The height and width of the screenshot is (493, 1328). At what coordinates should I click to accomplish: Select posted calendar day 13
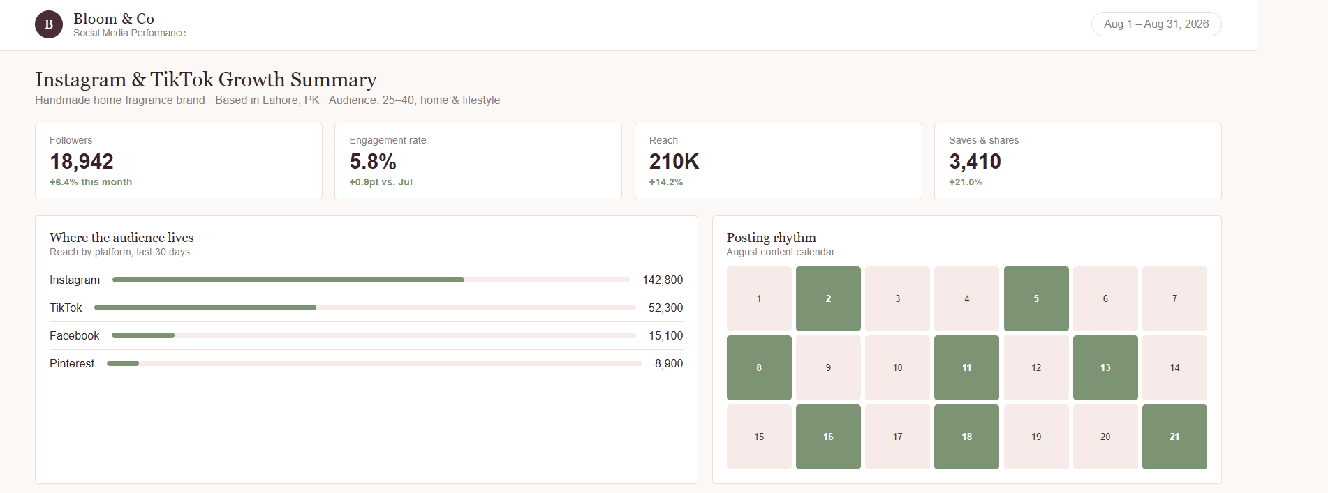tap(1105, 367)
